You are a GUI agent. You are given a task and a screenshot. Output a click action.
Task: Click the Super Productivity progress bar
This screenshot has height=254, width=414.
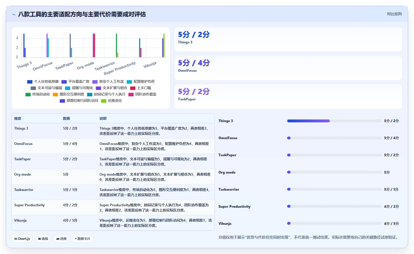click(334, 206)
